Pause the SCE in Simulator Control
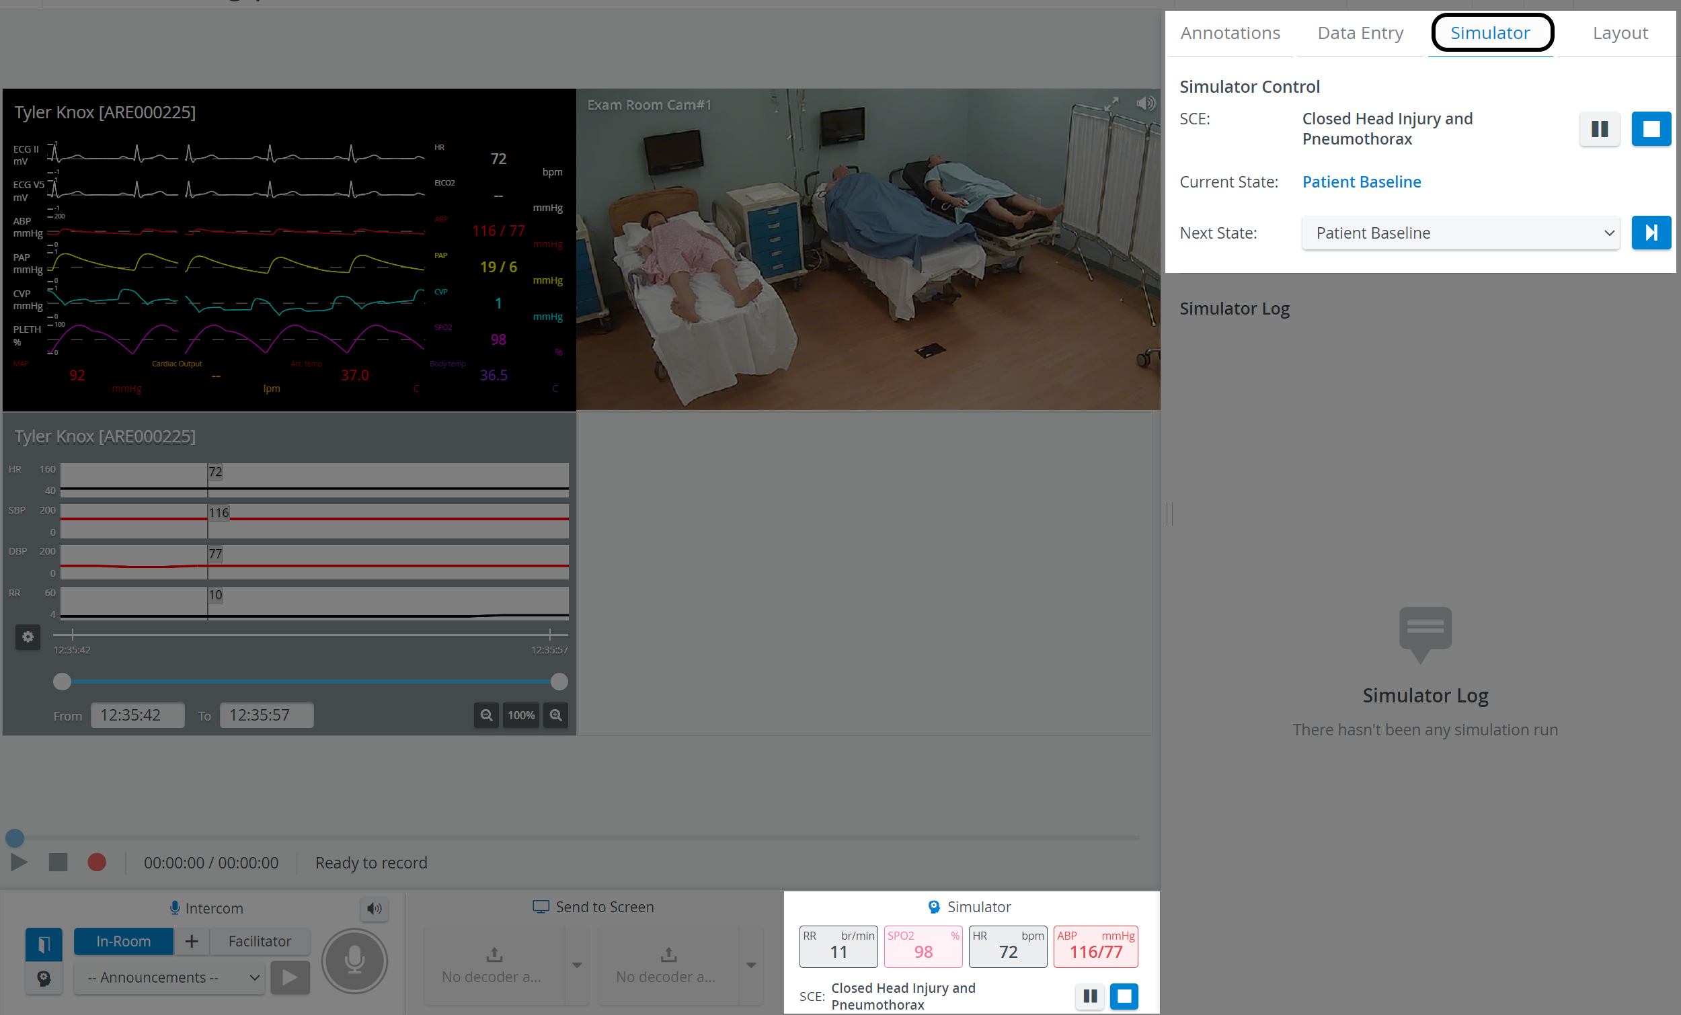The height and width of the screenshot is (1015, 1681). tap(1599, 129)
